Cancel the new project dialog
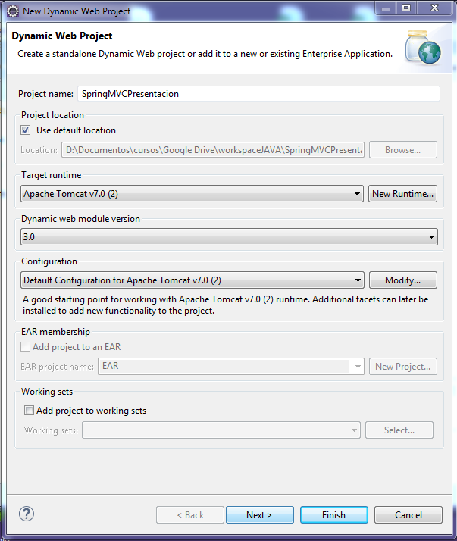This screenshot has height=541, width=457. click(x=408, y=515)
